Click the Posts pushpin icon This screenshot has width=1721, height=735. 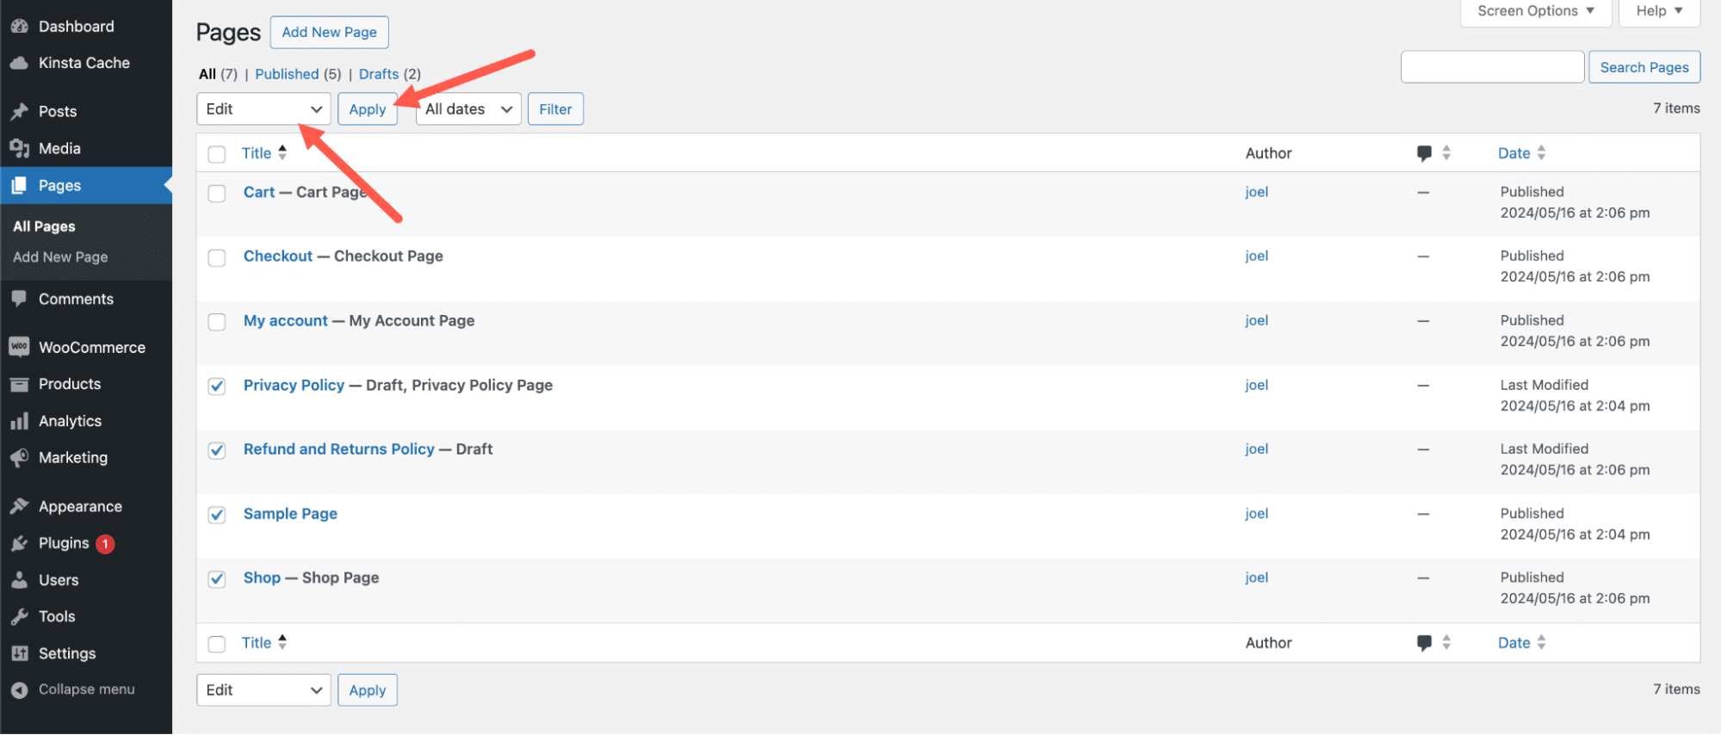click(x=19, y=111)
